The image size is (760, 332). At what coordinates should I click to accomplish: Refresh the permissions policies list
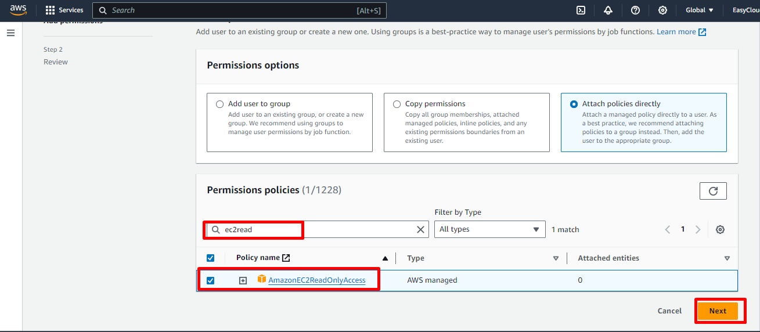tap(713, 191)
